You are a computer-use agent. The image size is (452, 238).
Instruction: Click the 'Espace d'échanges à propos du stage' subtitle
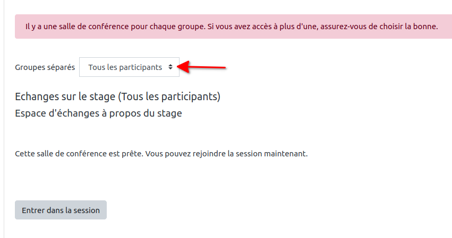(98, 113)
